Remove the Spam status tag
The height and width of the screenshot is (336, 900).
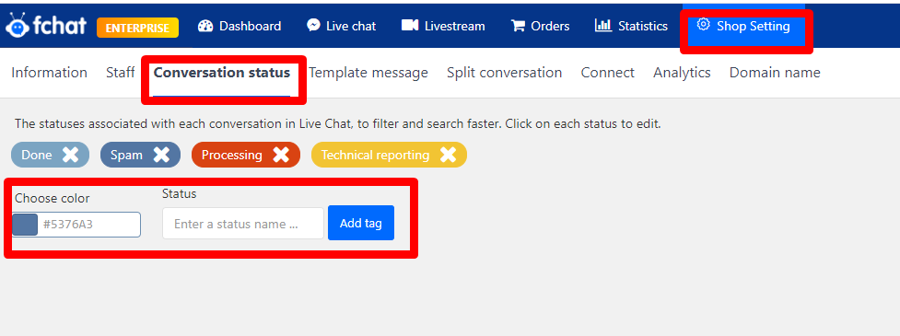point(161,155)
